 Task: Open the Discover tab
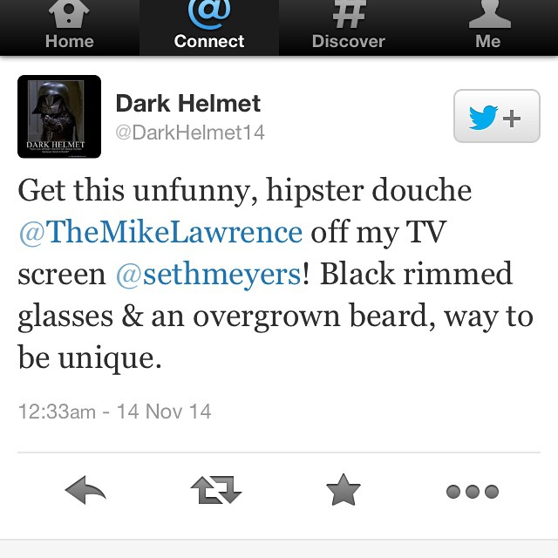click(349, 27)
